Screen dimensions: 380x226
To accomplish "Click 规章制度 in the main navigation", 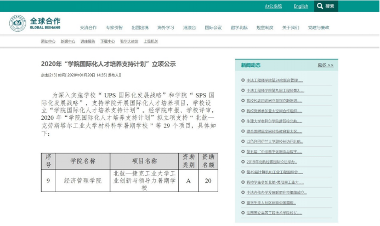I will 265,27.
